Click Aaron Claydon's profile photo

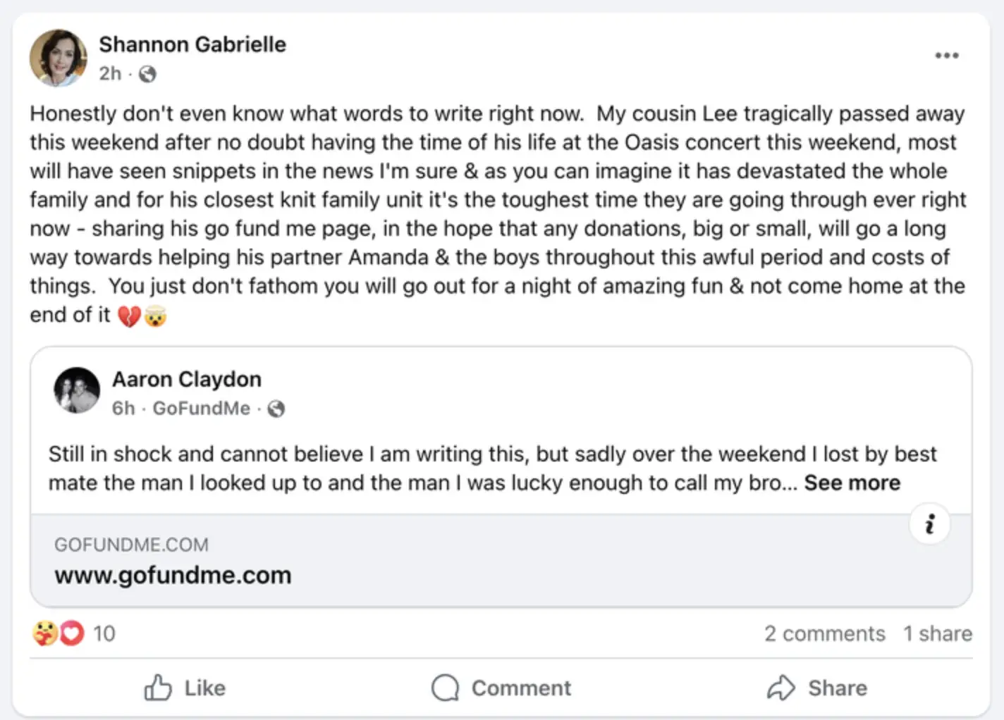(76, 390)
